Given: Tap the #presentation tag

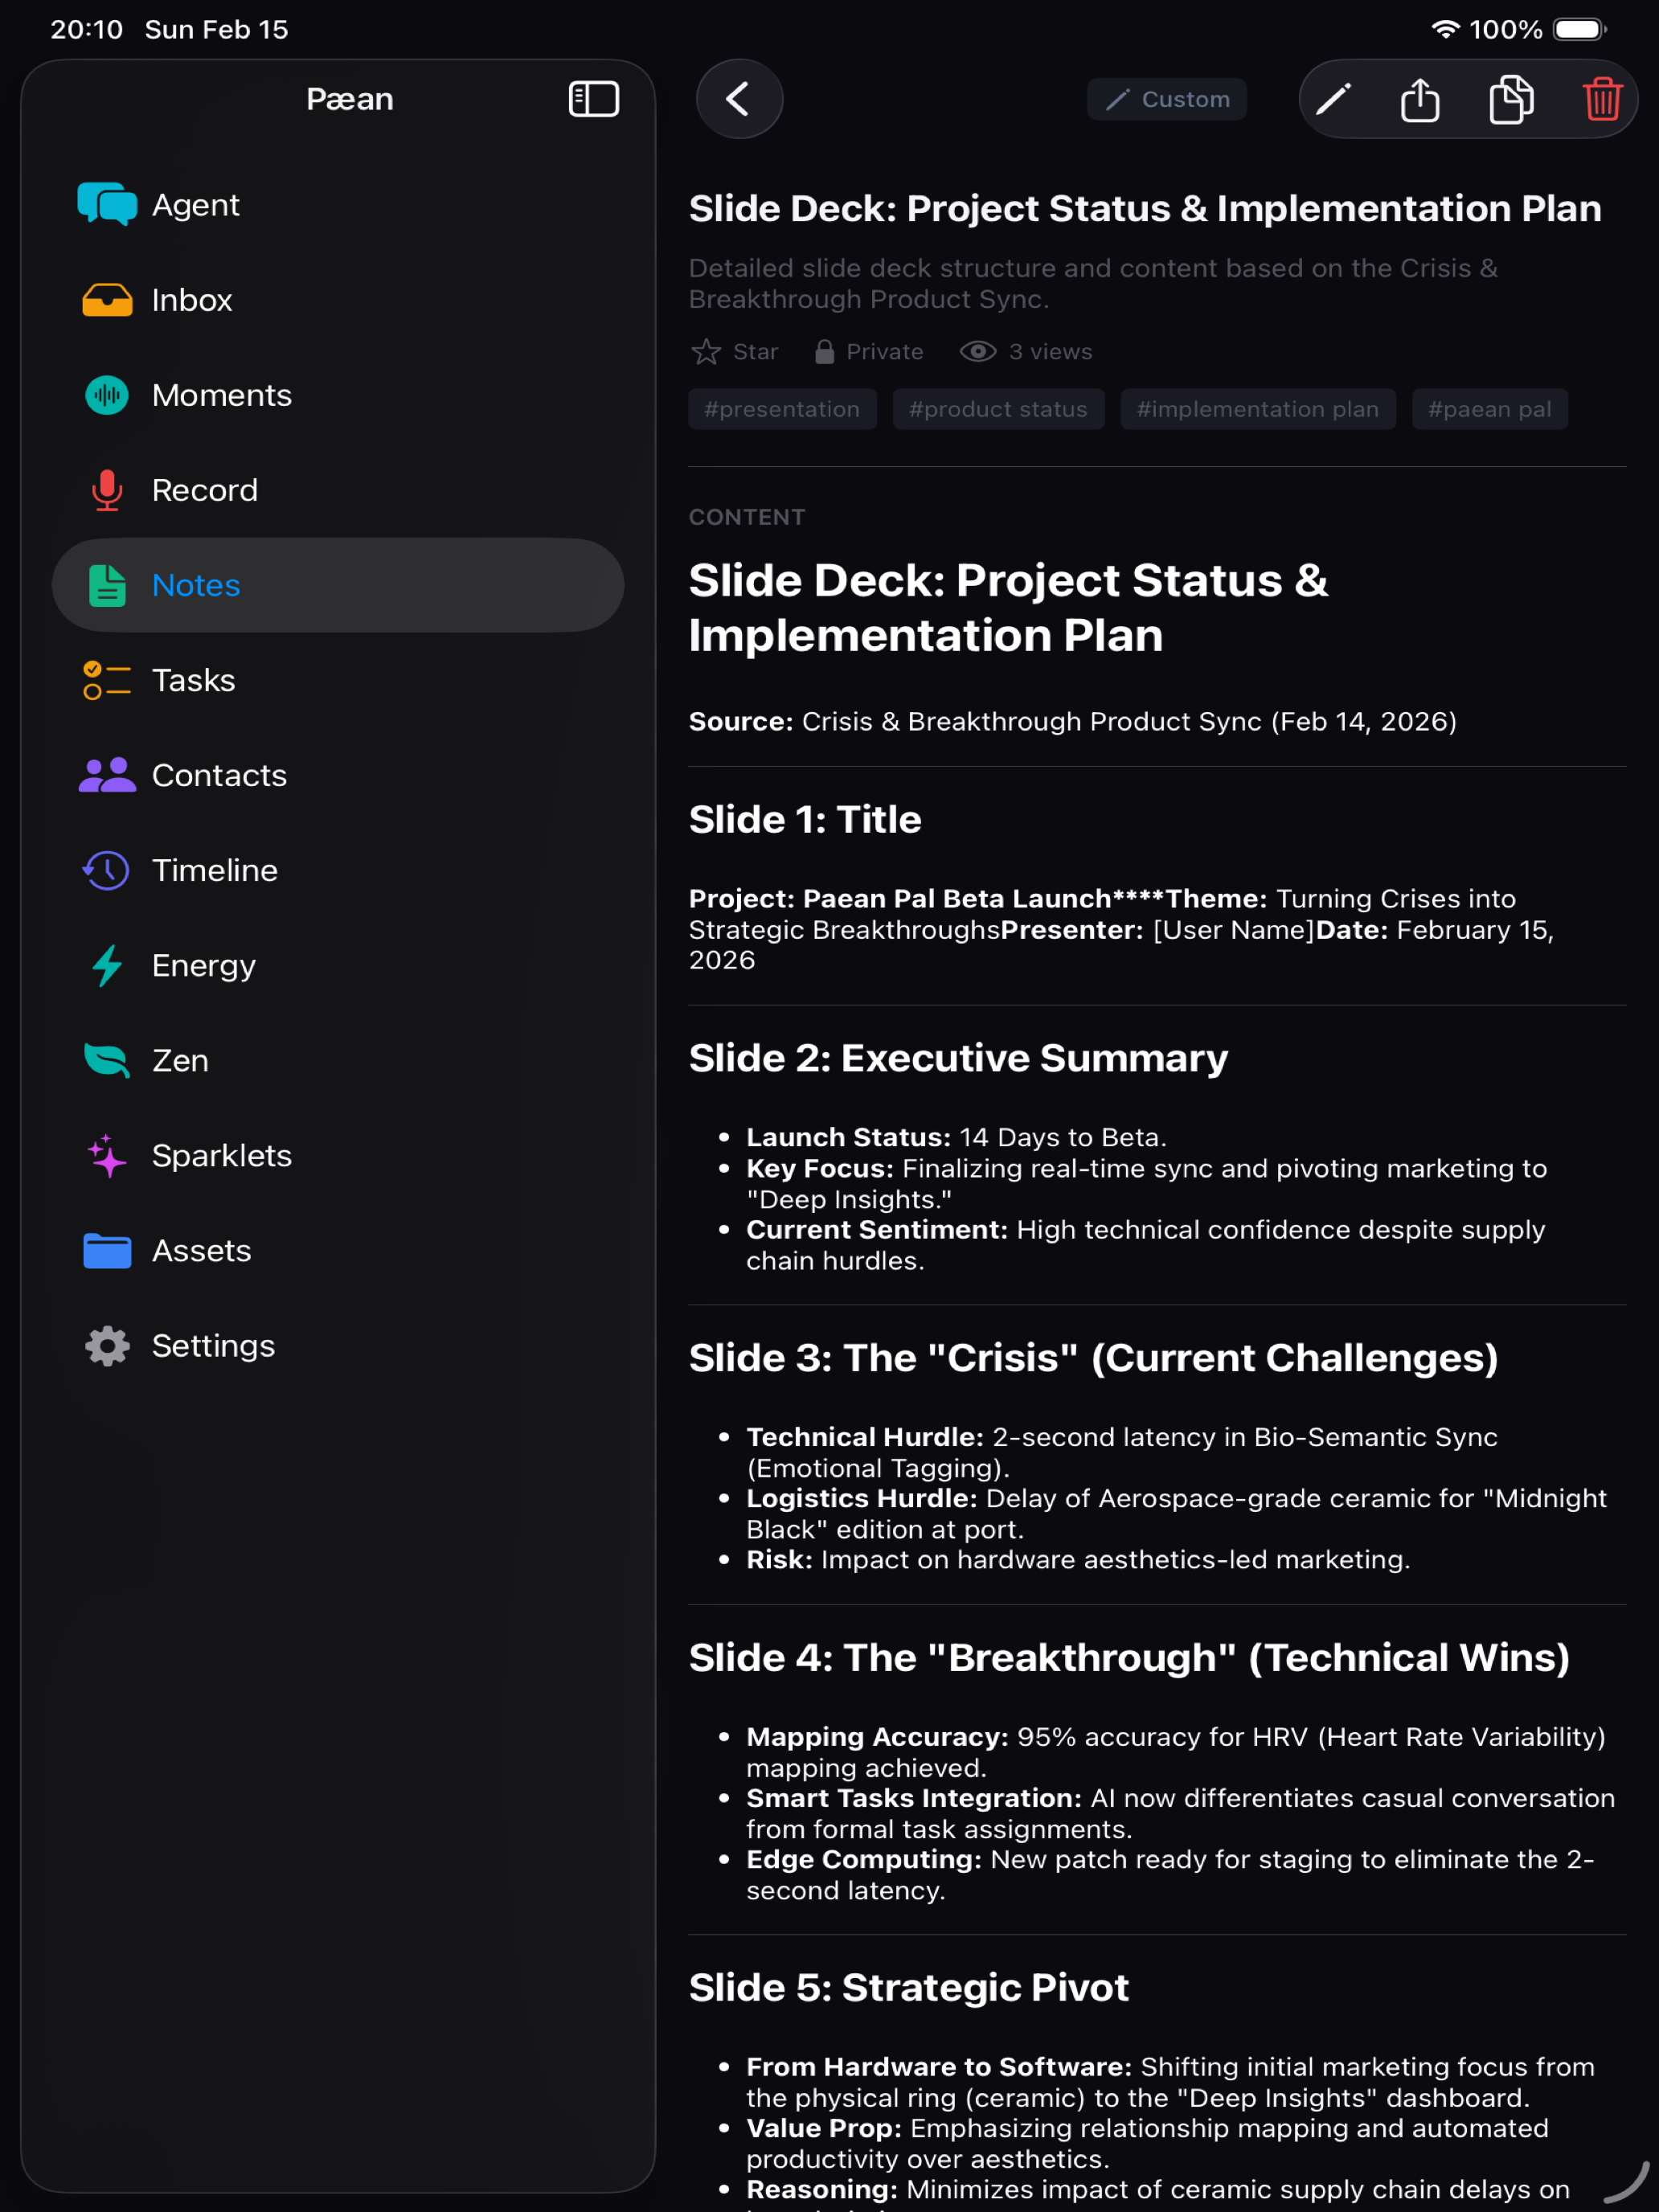Looking at the screenshot, I should click(x=782, y=409).
